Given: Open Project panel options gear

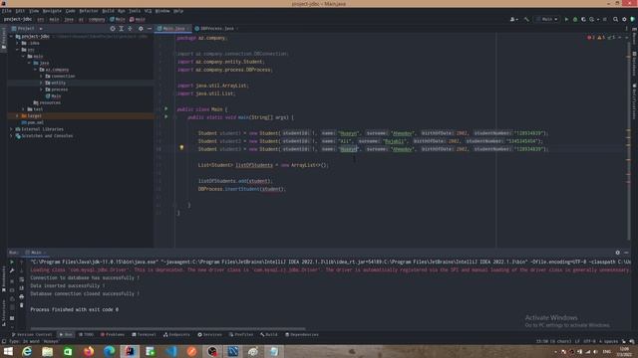Looking at the screenshot, I should tap(141, 29).
